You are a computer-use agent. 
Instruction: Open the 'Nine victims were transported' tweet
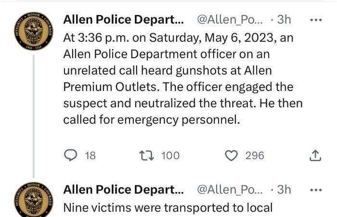(x=168, y=208)
